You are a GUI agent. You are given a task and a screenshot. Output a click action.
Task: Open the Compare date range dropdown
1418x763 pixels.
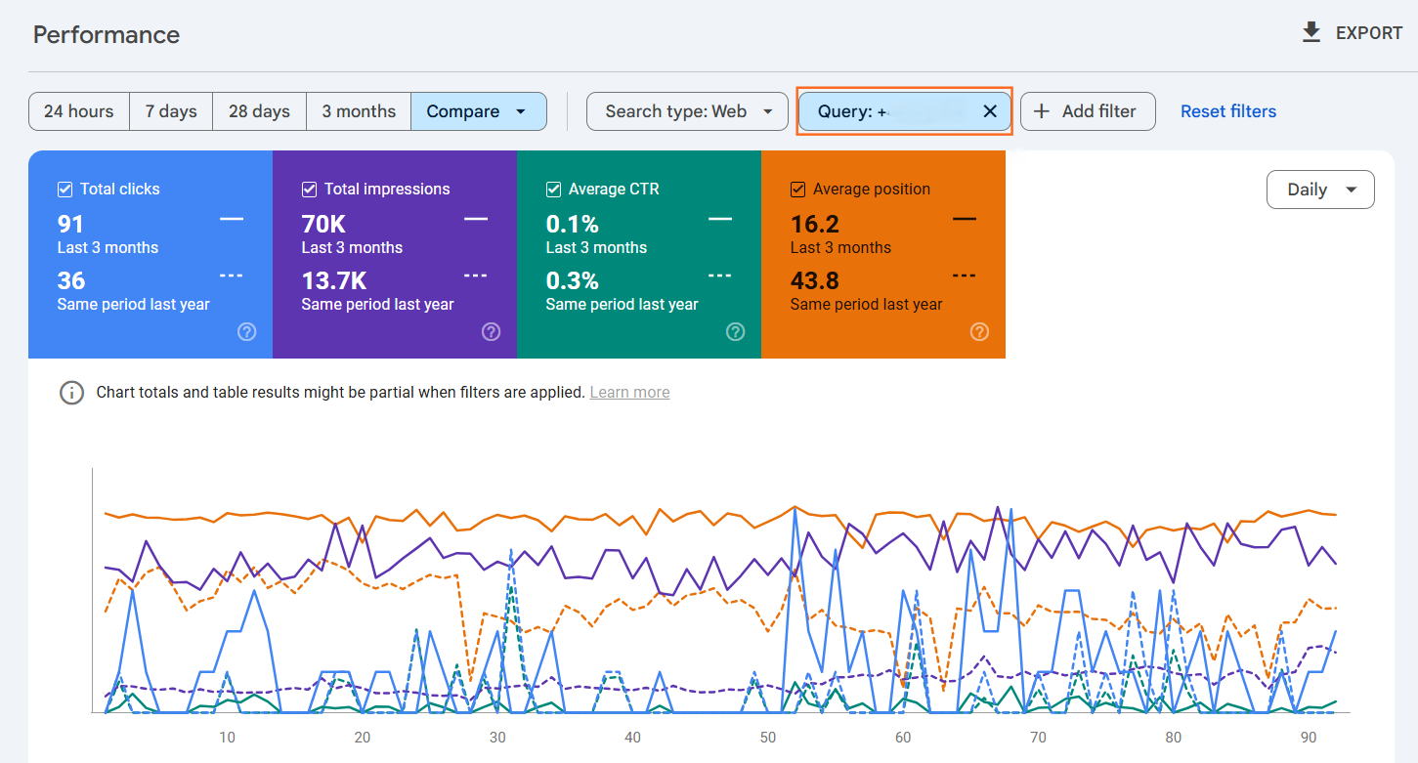point(478,111)
